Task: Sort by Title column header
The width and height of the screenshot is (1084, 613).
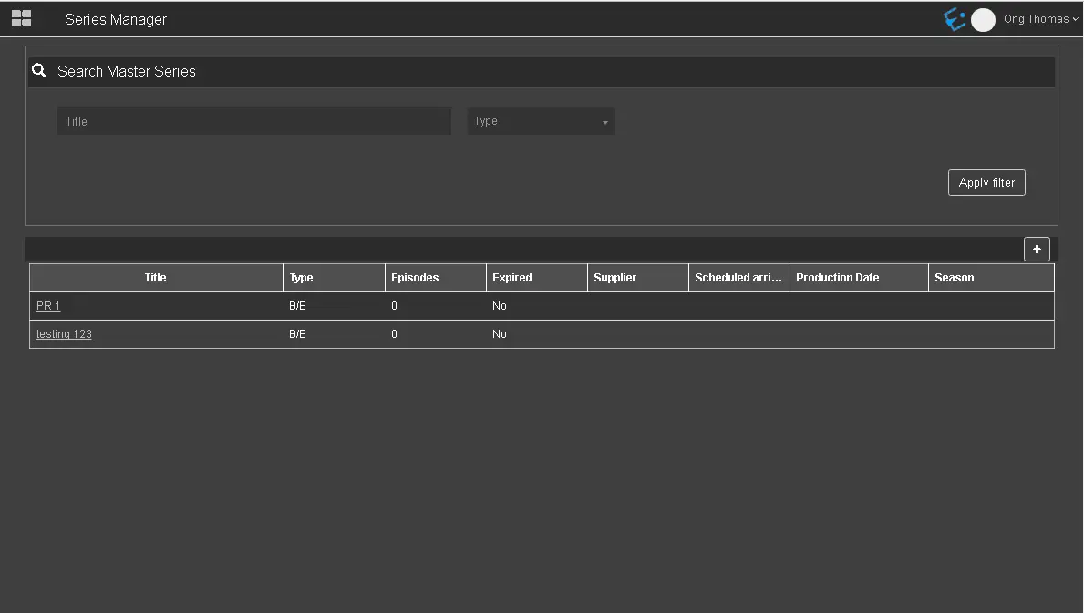Action: (156, 278)
